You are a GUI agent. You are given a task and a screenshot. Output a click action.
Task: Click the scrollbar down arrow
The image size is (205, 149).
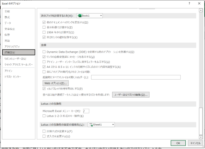pyautogui.click(x=201, y=137)
